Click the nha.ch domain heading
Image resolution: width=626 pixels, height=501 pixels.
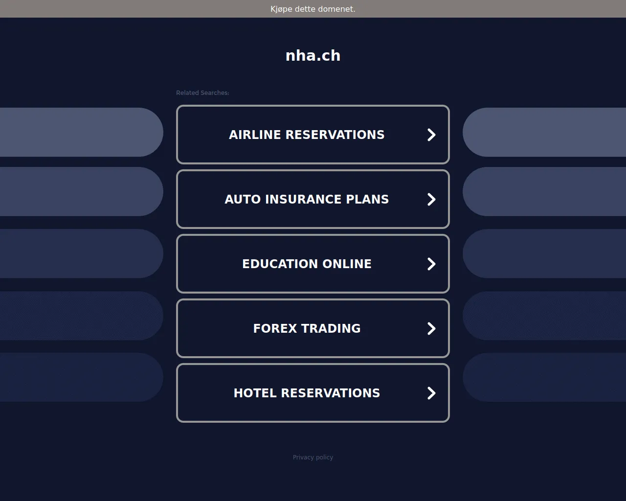coord(313,56)
